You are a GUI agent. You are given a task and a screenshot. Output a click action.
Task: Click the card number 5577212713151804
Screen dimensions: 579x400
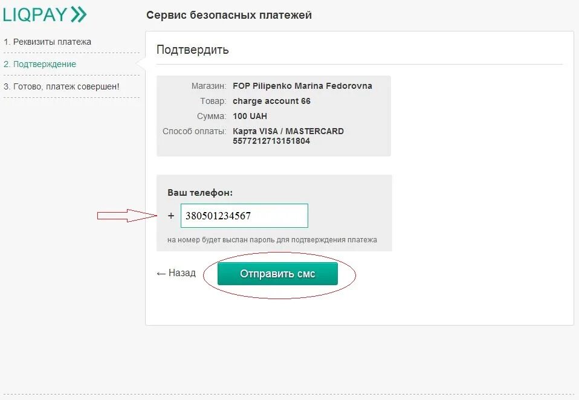click(x=271, y=141)
